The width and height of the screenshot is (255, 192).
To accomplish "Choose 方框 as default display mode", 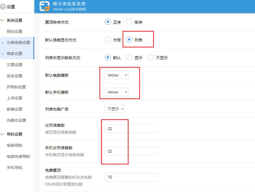I will 108,40.
